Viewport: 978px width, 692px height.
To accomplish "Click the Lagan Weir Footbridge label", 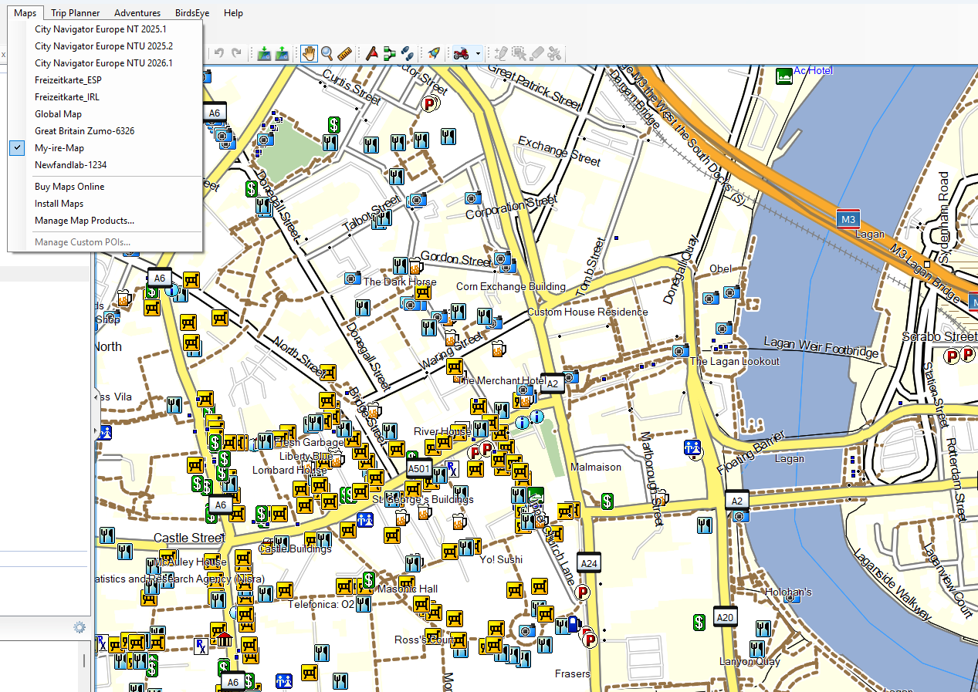I will coord(821,347).
